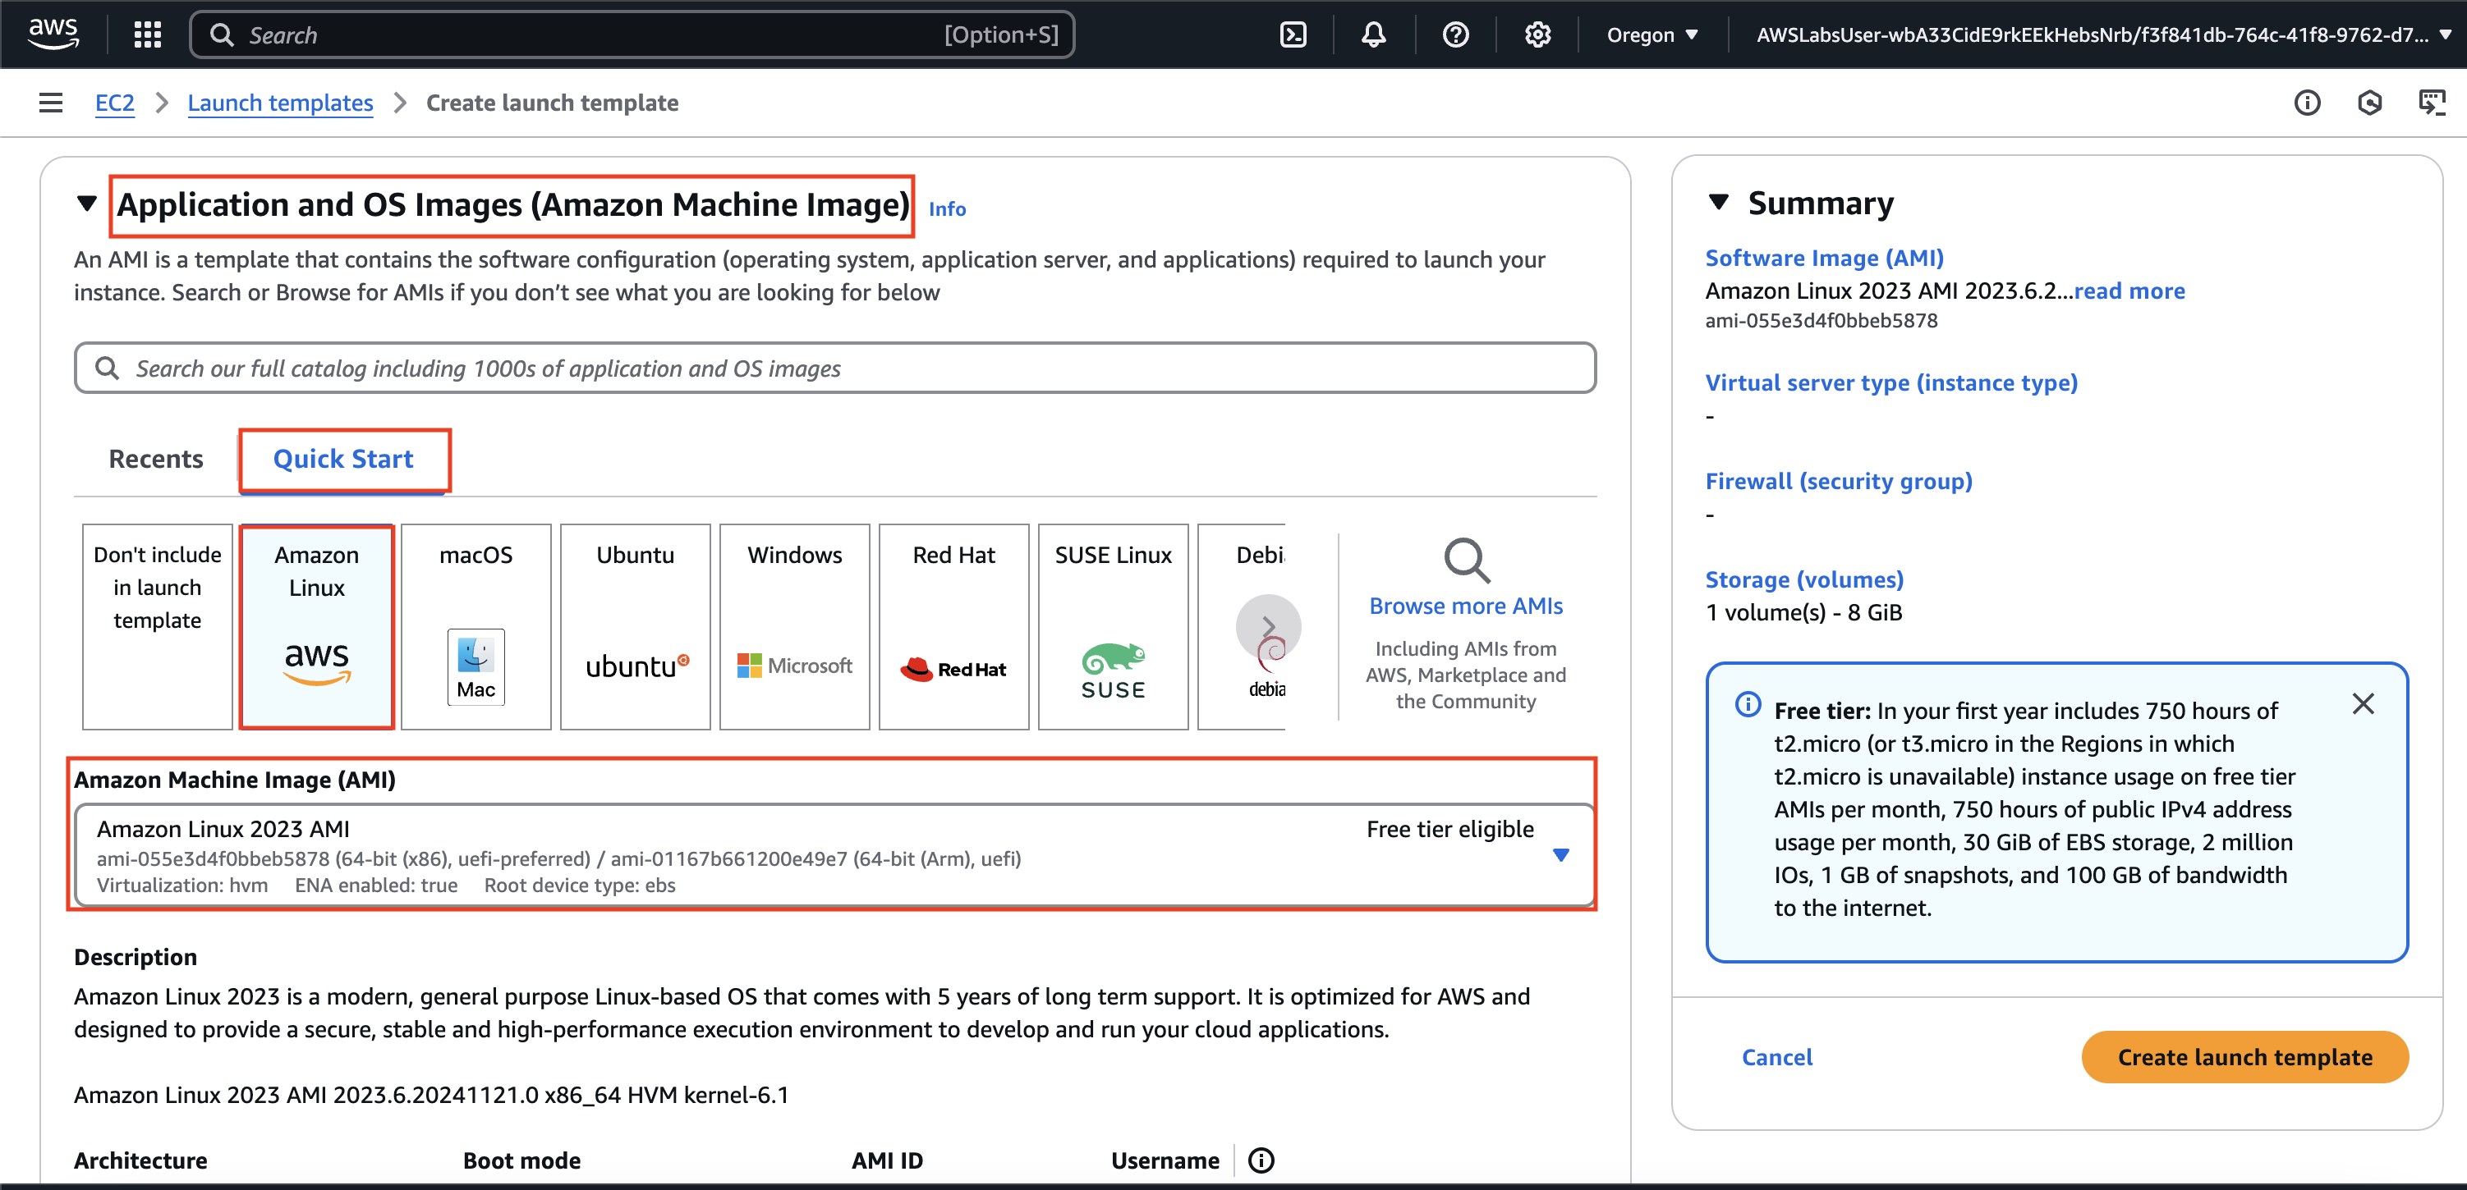2467x1190 pixels.
Task: Choose the Windows AMI tile
Action: click(795, 626)
